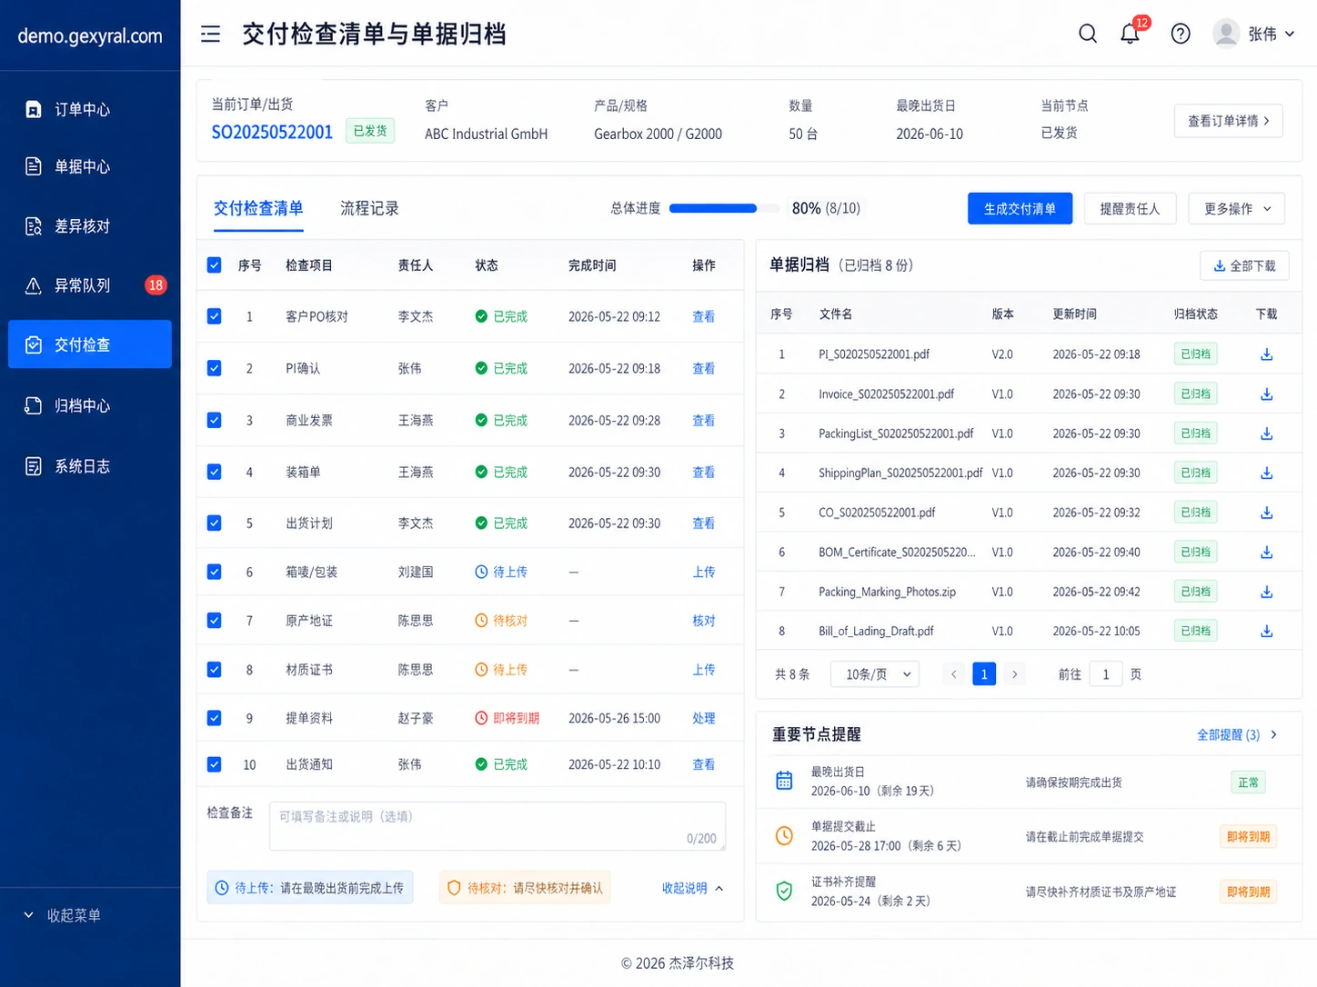Download Bill_of_Lading_Draft.pdf via its download icon
1317x987 pixels.
[x=1266, y=632]
